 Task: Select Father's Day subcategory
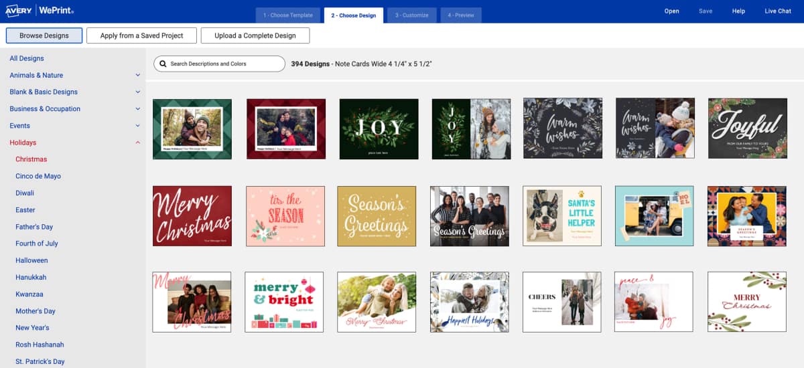pyautogui.click(x=36, y=227)
